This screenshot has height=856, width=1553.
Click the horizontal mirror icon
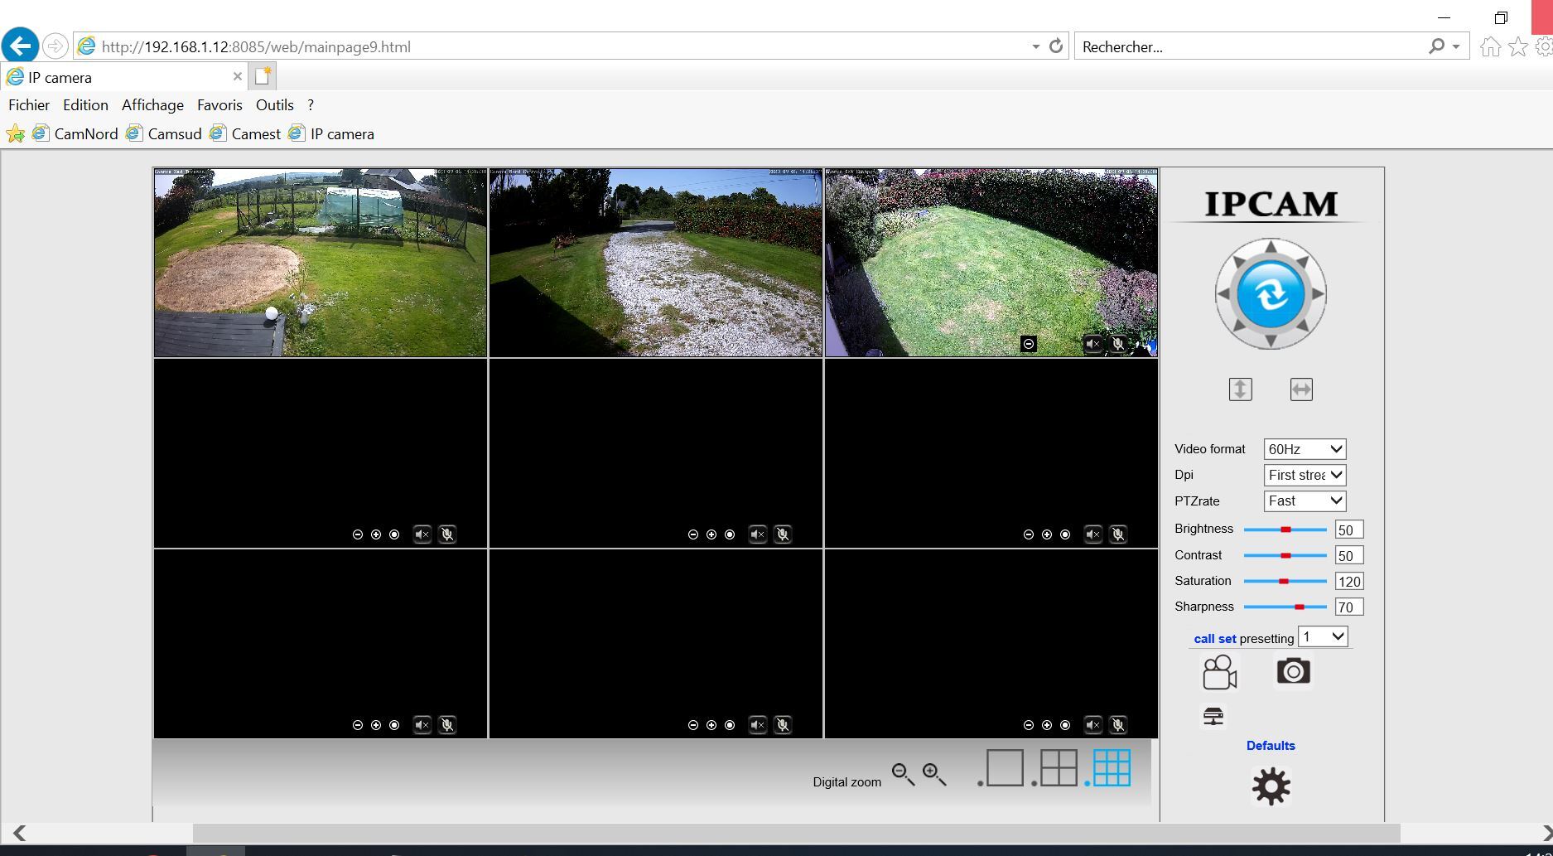[x=1300, y=389]
